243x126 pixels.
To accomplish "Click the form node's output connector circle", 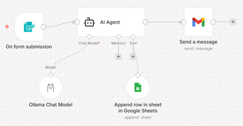I will click(x=43, y=27).
